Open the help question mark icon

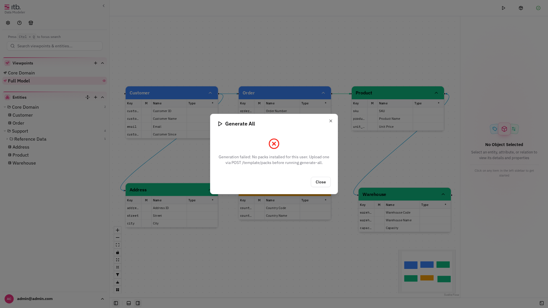click(19, 23)
